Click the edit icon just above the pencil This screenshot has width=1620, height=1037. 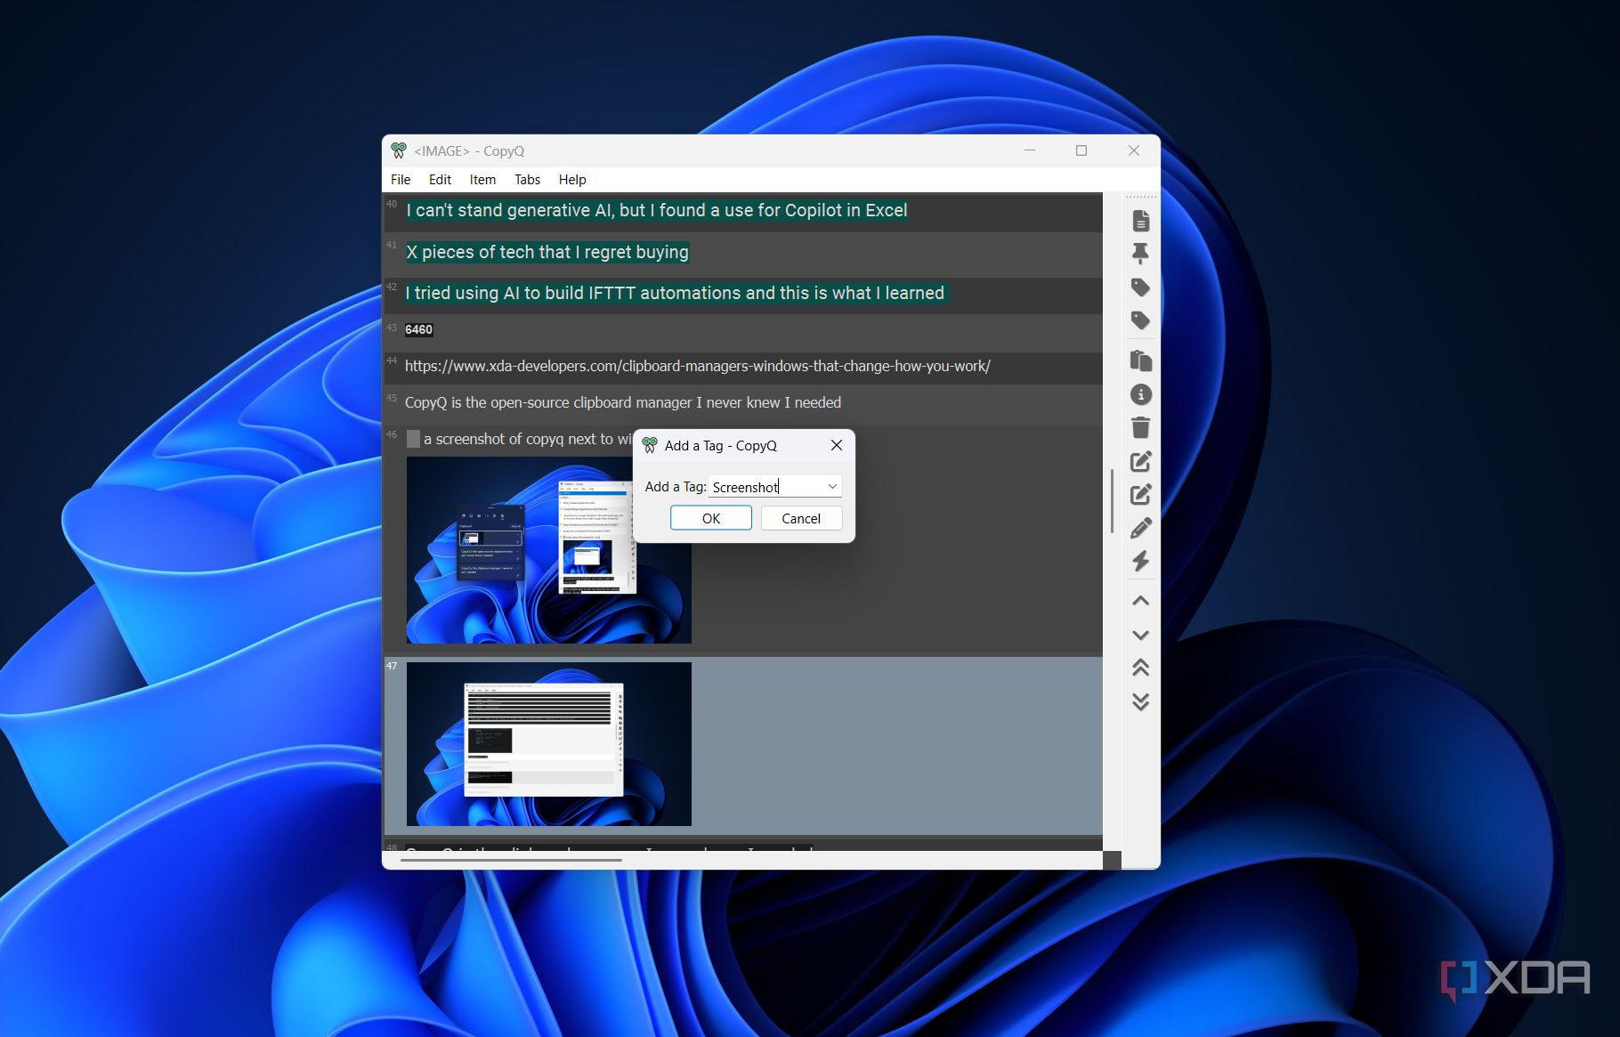1140,494
